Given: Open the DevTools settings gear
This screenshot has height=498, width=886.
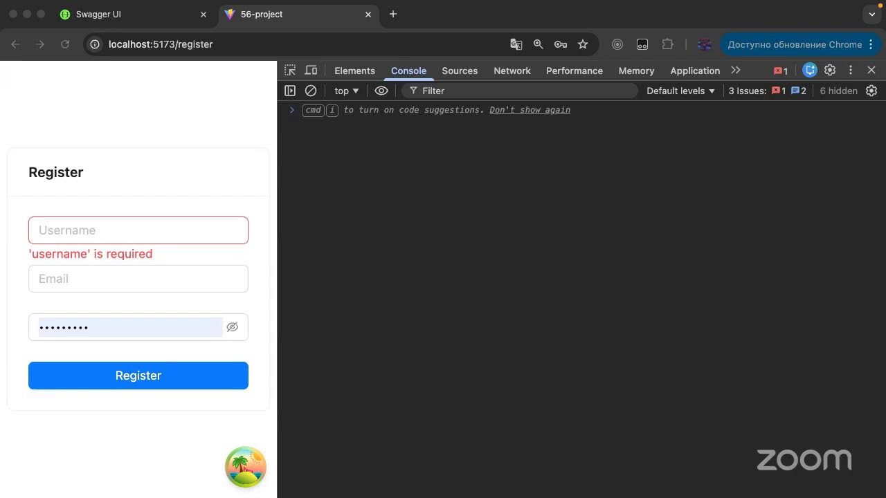Looking at the screenshot, I should [830, 70].
